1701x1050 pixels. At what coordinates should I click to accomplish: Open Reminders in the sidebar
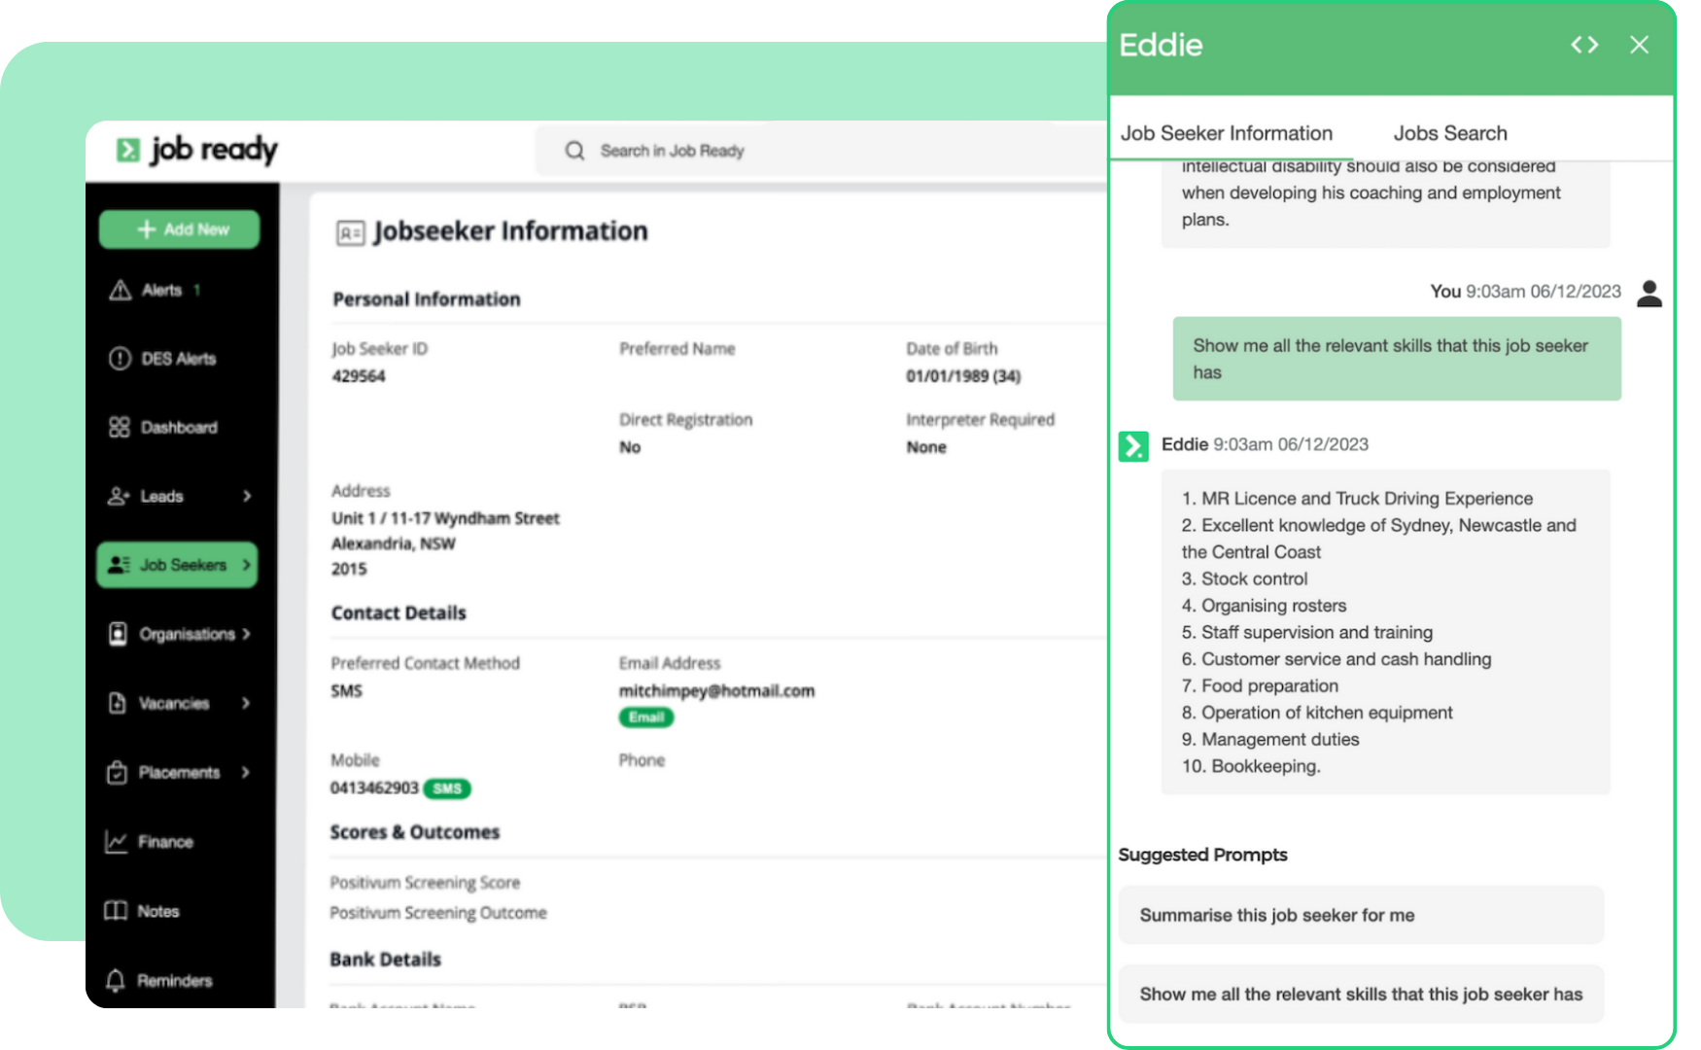pos(174,980)
